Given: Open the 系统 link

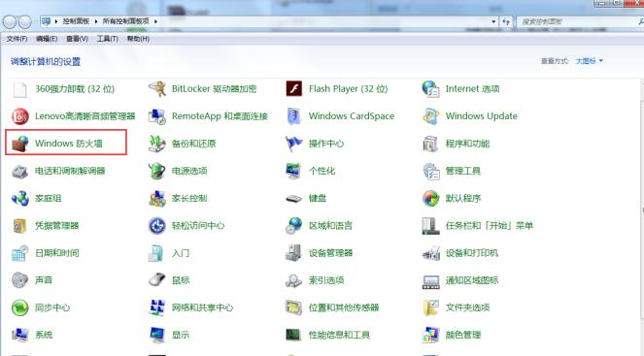Looking at the screenshot, I should [44, 335].
